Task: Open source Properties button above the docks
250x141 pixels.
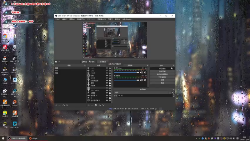Action: tap(84, 62)
